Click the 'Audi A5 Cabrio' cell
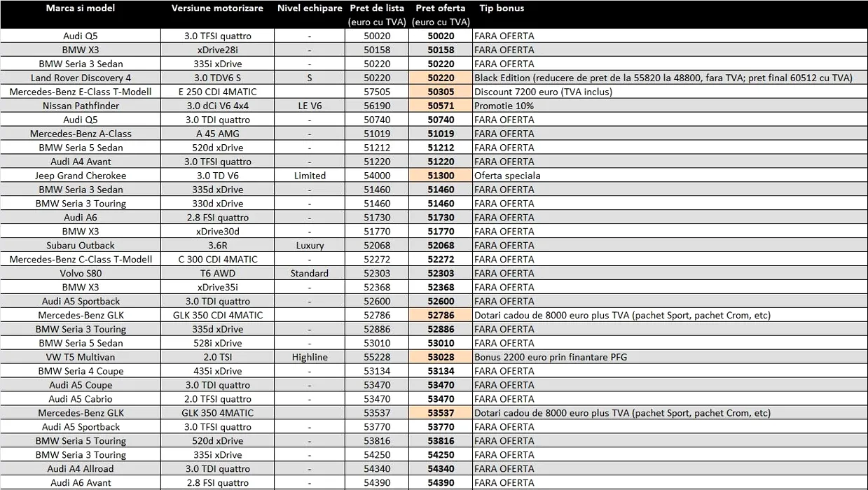This screenshot has height=490, width=868. pos(81,399)
